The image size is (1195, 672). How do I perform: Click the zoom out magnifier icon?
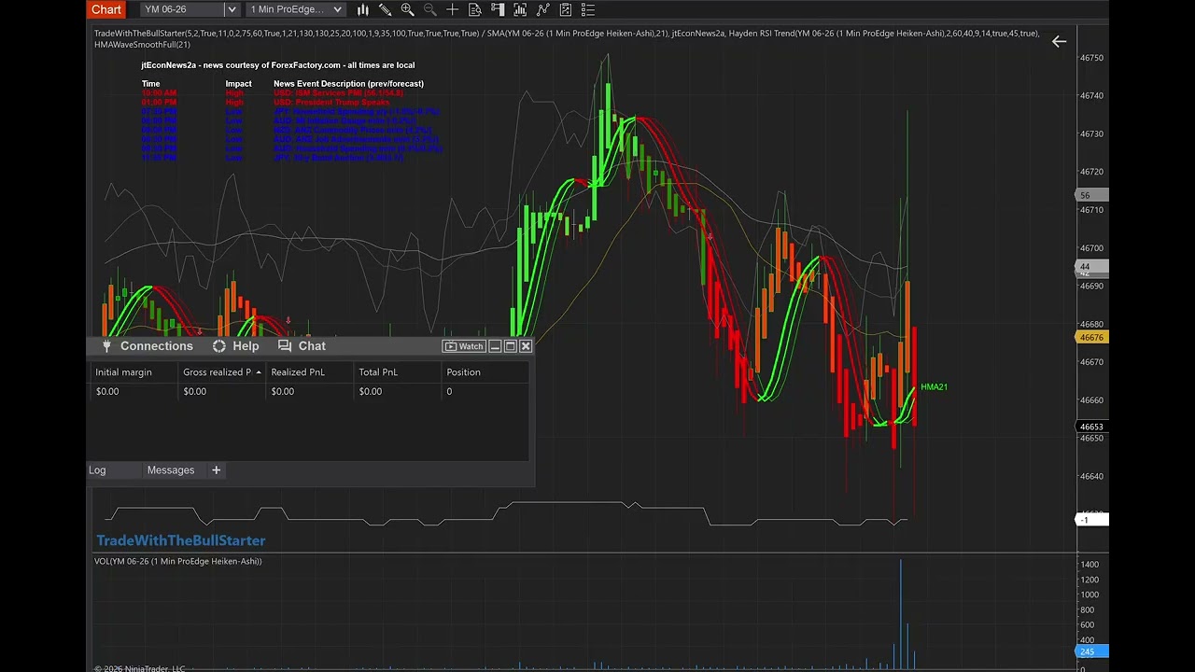pos(430,9)
